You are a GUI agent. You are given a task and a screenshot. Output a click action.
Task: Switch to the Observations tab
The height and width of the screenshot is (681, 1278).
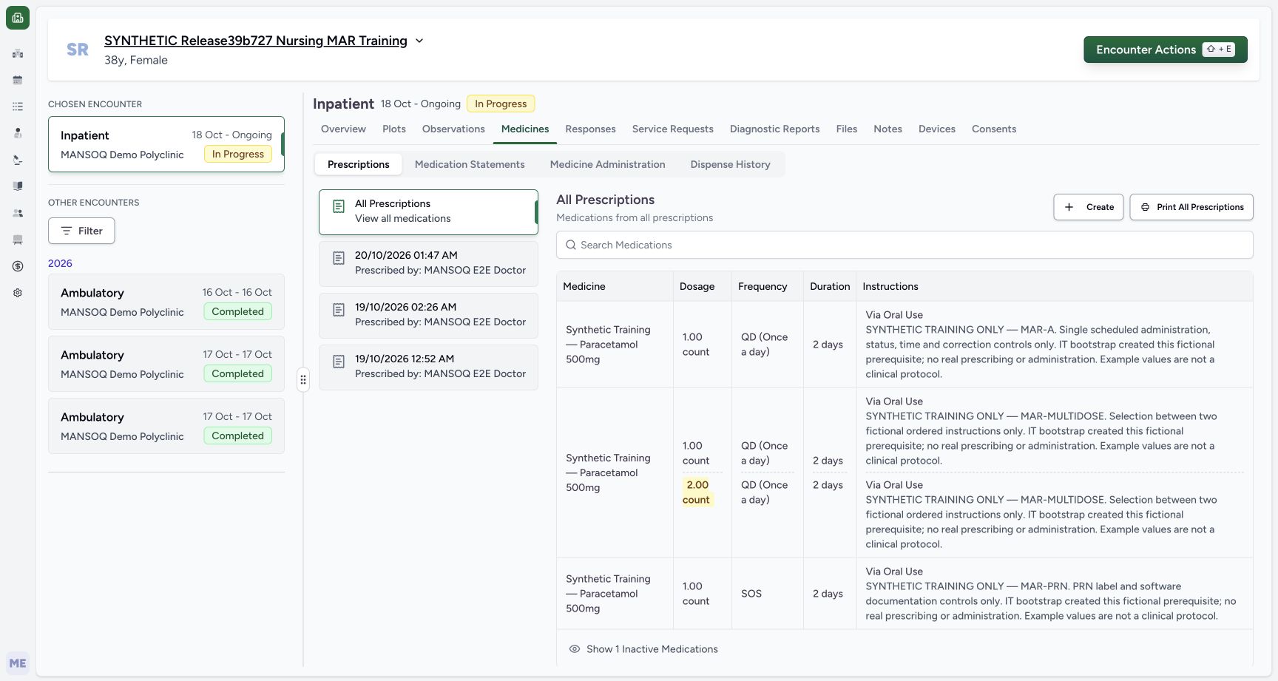tap(453, 129)
